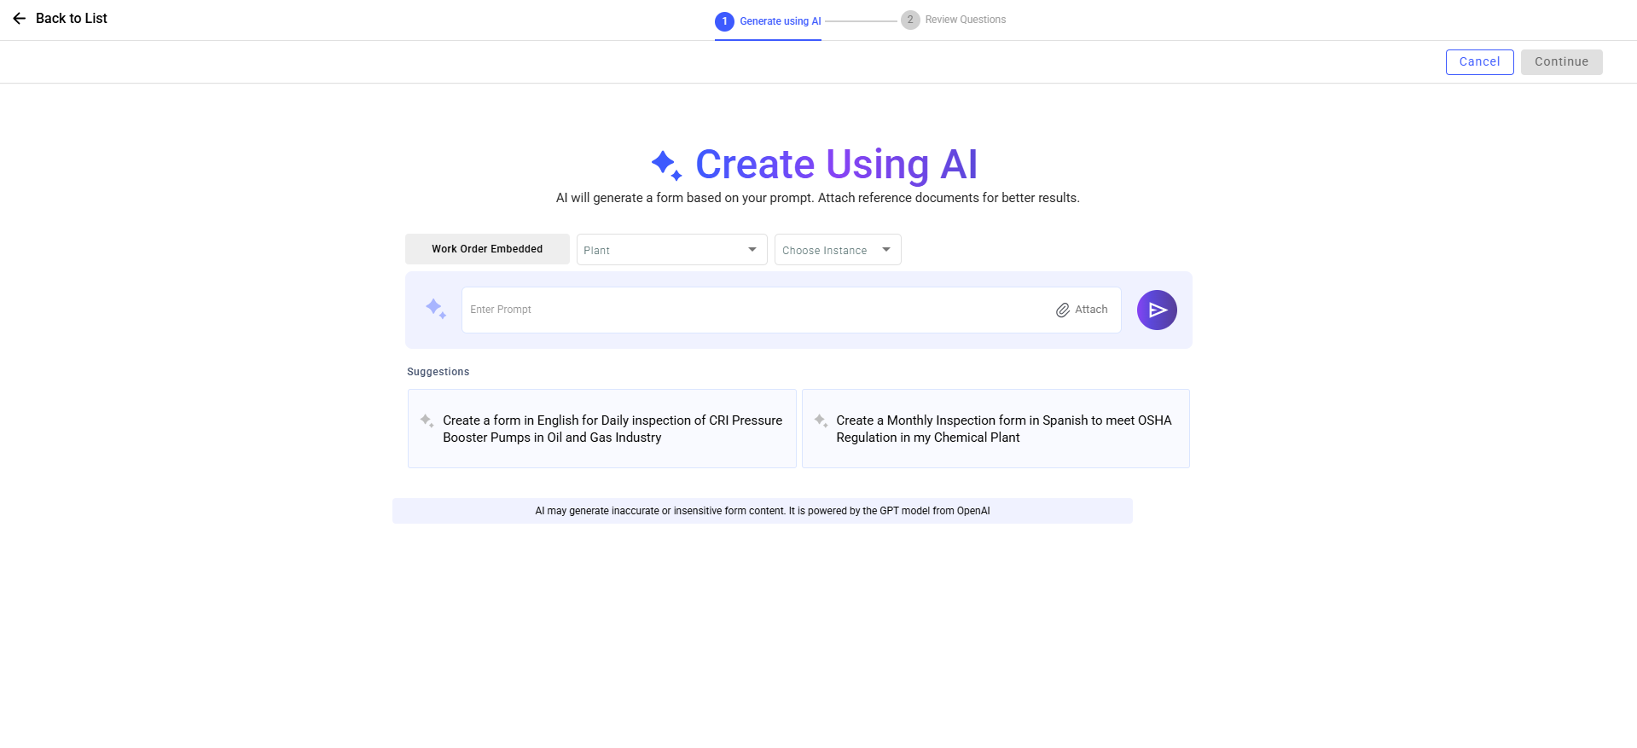The image size is (1637, 748).
Task: Switch to the Generate using AI step
Action: [780, 21]
